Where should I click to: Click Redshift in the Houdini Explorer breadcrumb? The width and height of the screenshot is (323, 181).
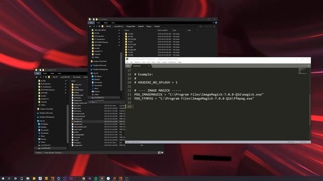(141, 27)
